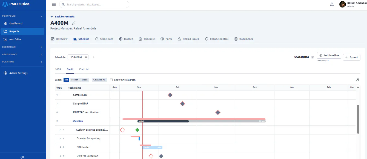The image size is (367, 159).
Task: Select the Cushion drawing original task name
Action: 92,130
